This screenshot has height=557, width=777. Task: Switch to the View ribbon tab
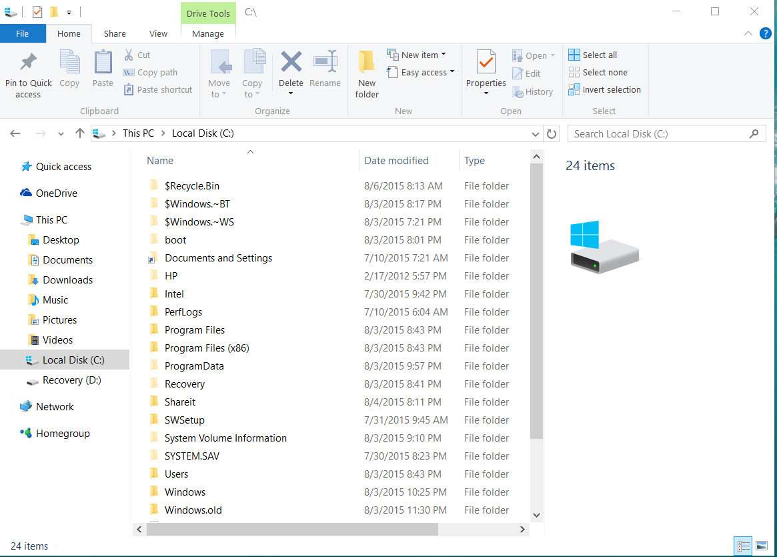point(158,33)
